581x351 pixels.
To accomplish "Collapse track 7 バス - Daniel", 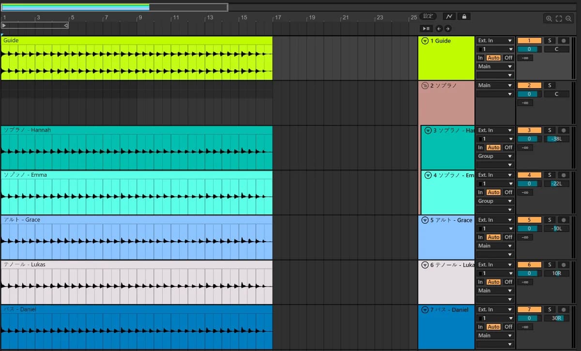I will click(425, 310).
